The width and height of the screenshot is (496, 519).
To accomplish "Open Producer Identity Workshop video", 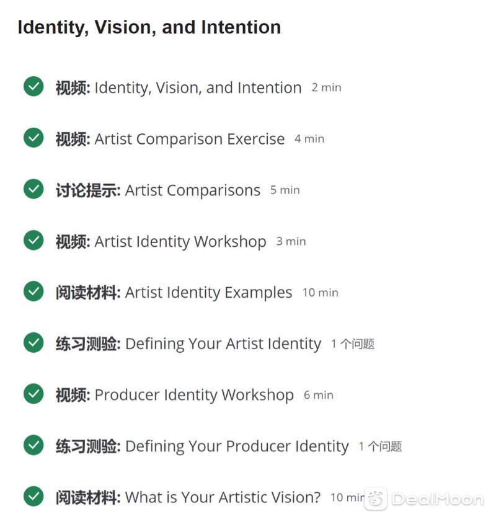I will coord(175,395).
